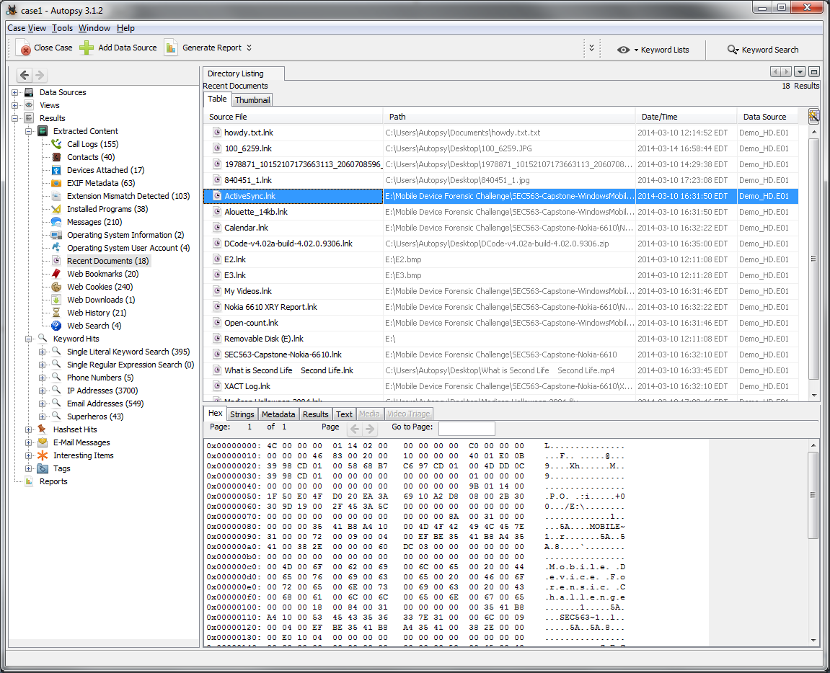Select the Web Search icon in tree
The image size is (830, 673).
click(x=56, y=326)
